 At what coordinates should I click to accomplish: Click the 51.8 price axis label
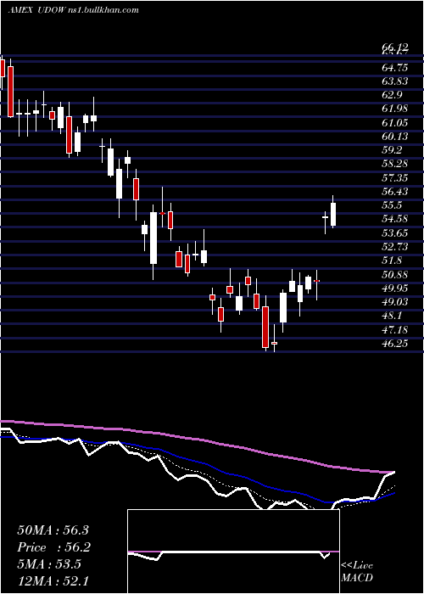(x=393, y=261)
